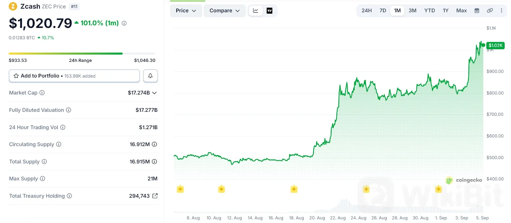Click the 21M max supply value
Screen dimensions: 511x223
[152, 179]
